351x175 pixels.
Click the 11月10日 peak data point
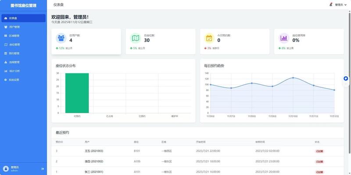click(293, 78)
